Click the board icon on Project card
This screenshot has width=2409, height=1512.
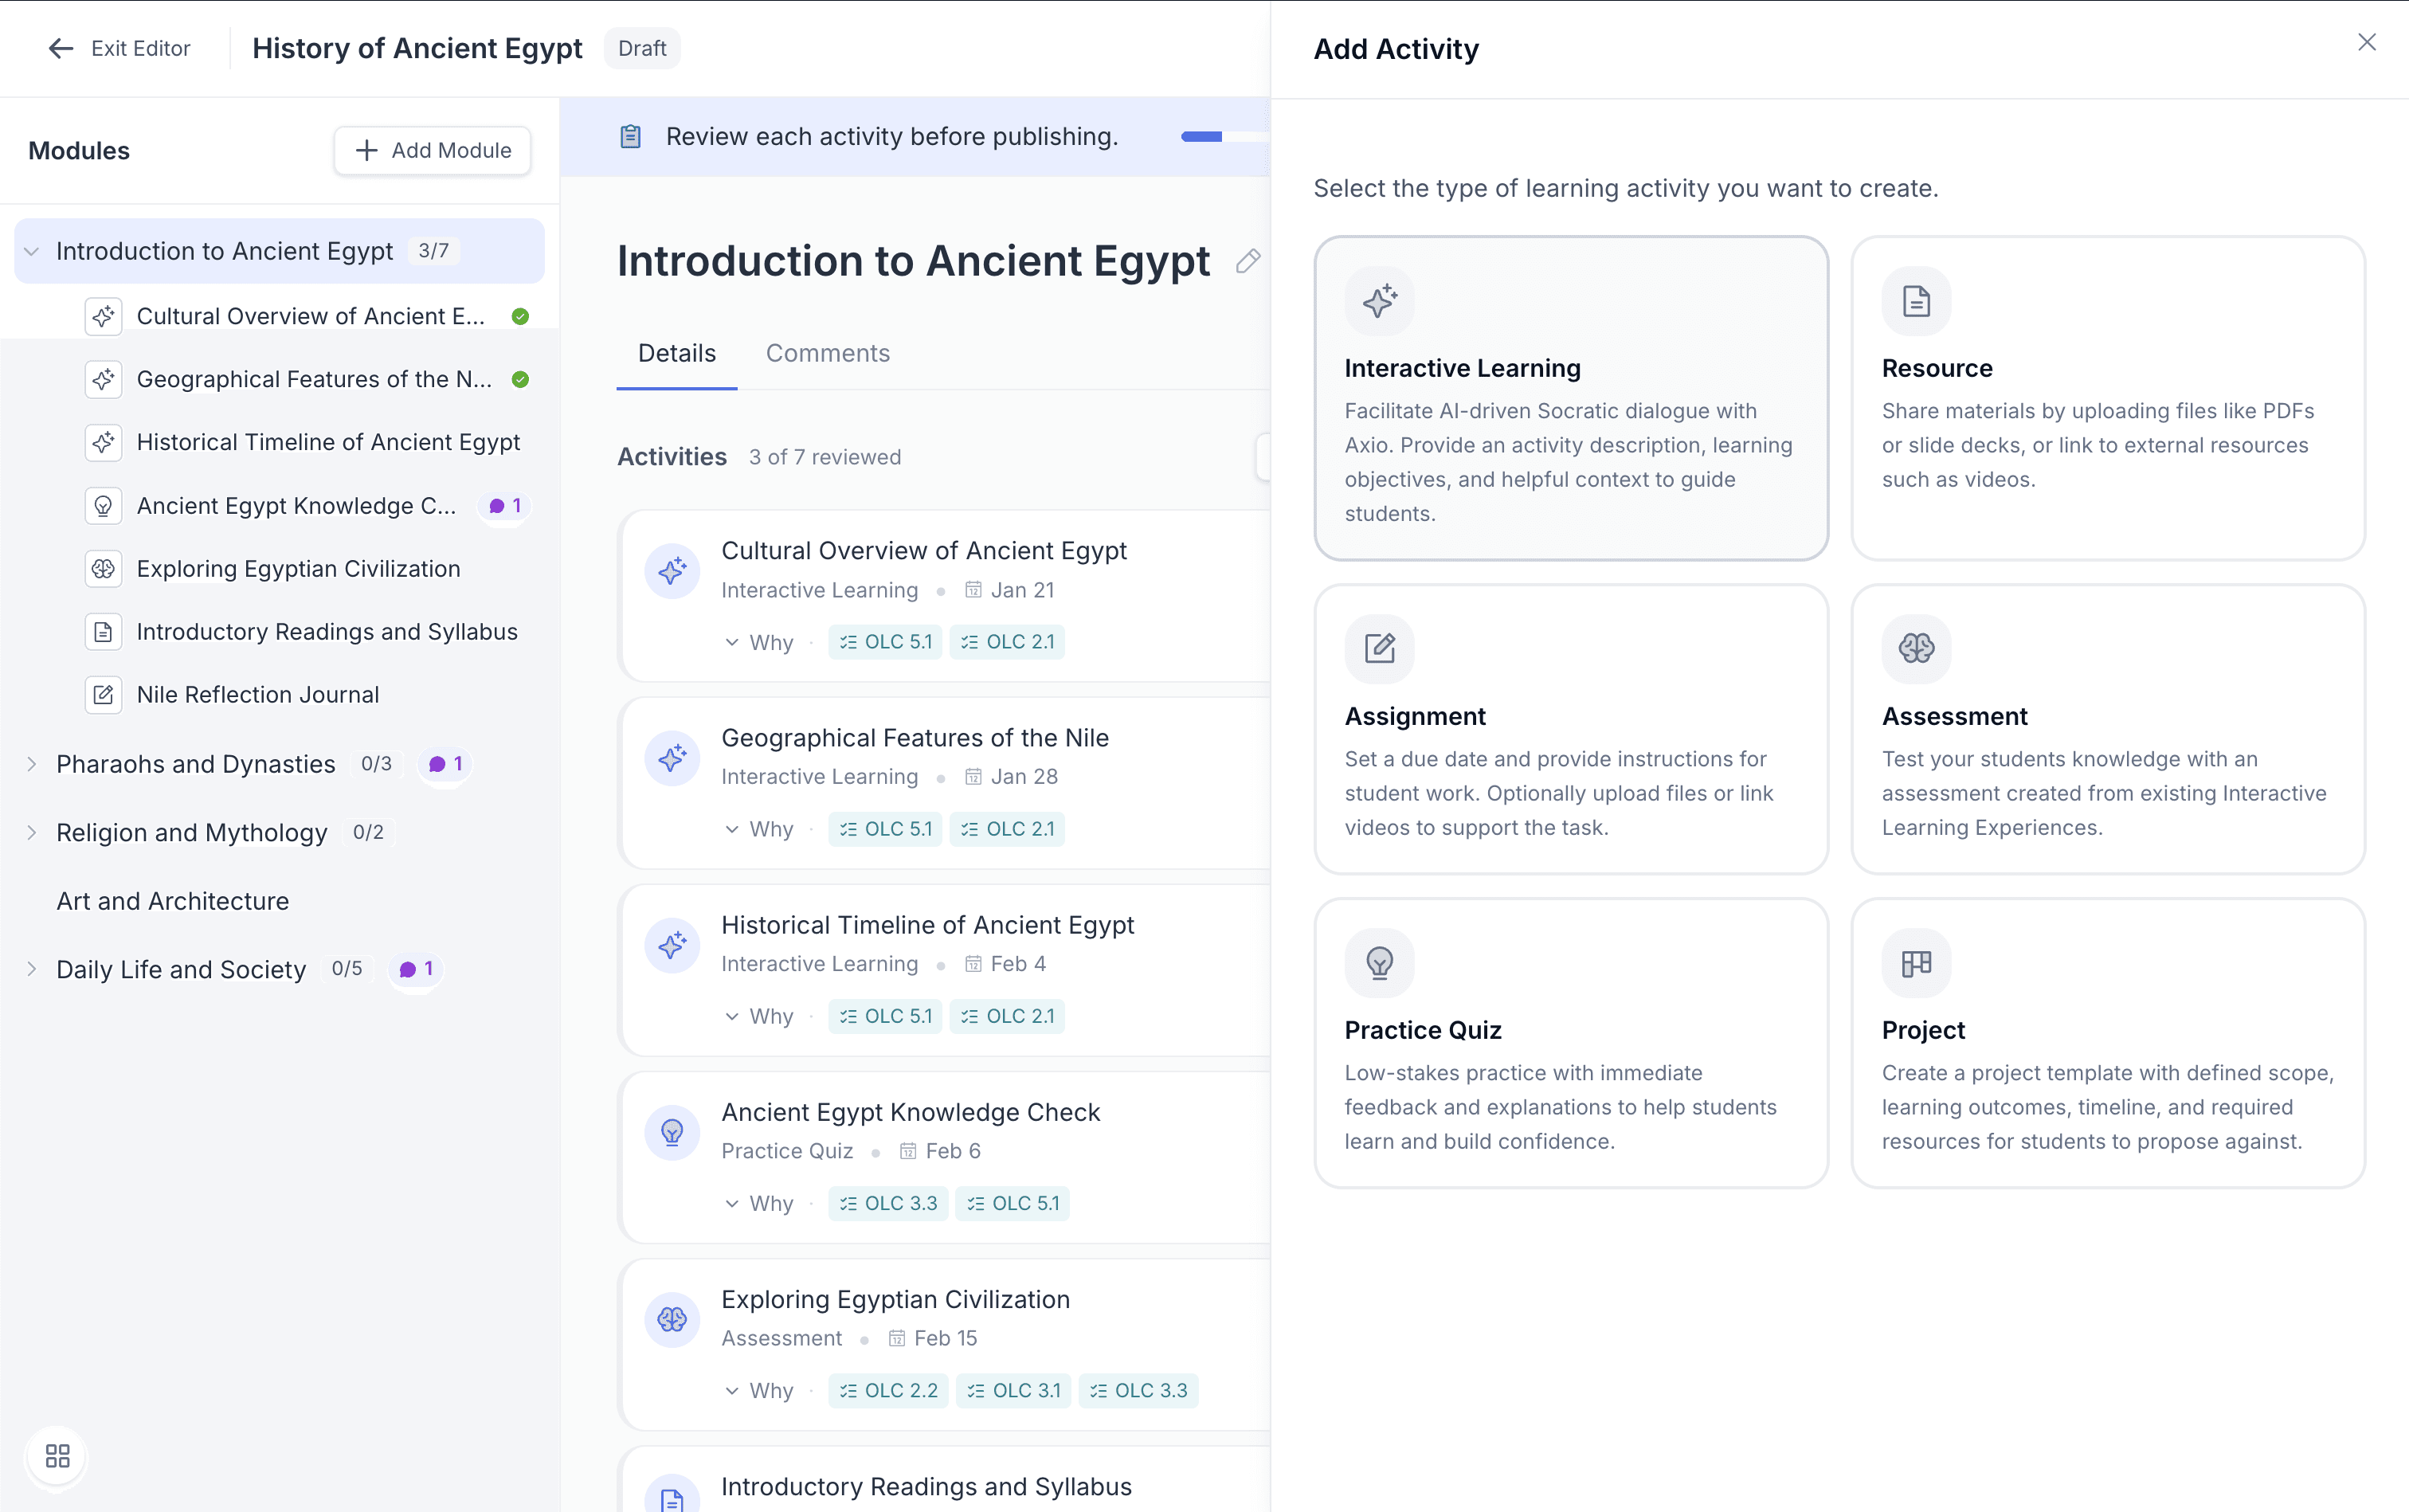click(x=1916, y=962)
